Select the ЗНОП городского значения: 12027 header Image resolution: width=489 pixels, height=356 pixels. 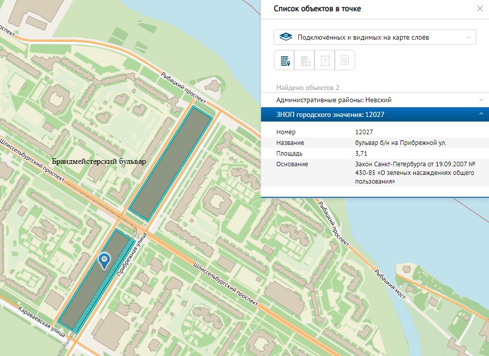[330, 114]
